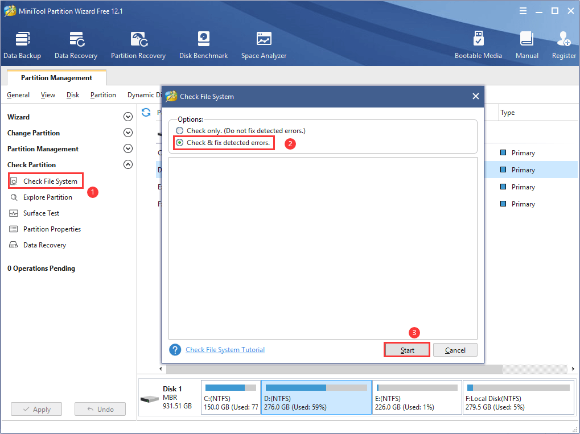Open the General menu

pos(18,95)
